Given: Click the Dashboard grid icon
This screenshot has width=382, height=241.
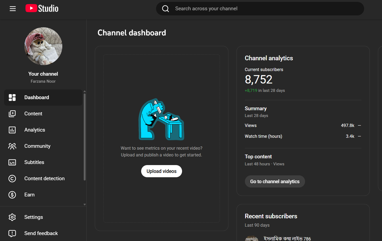Looking at the screenshot, I should pos(12,98).
